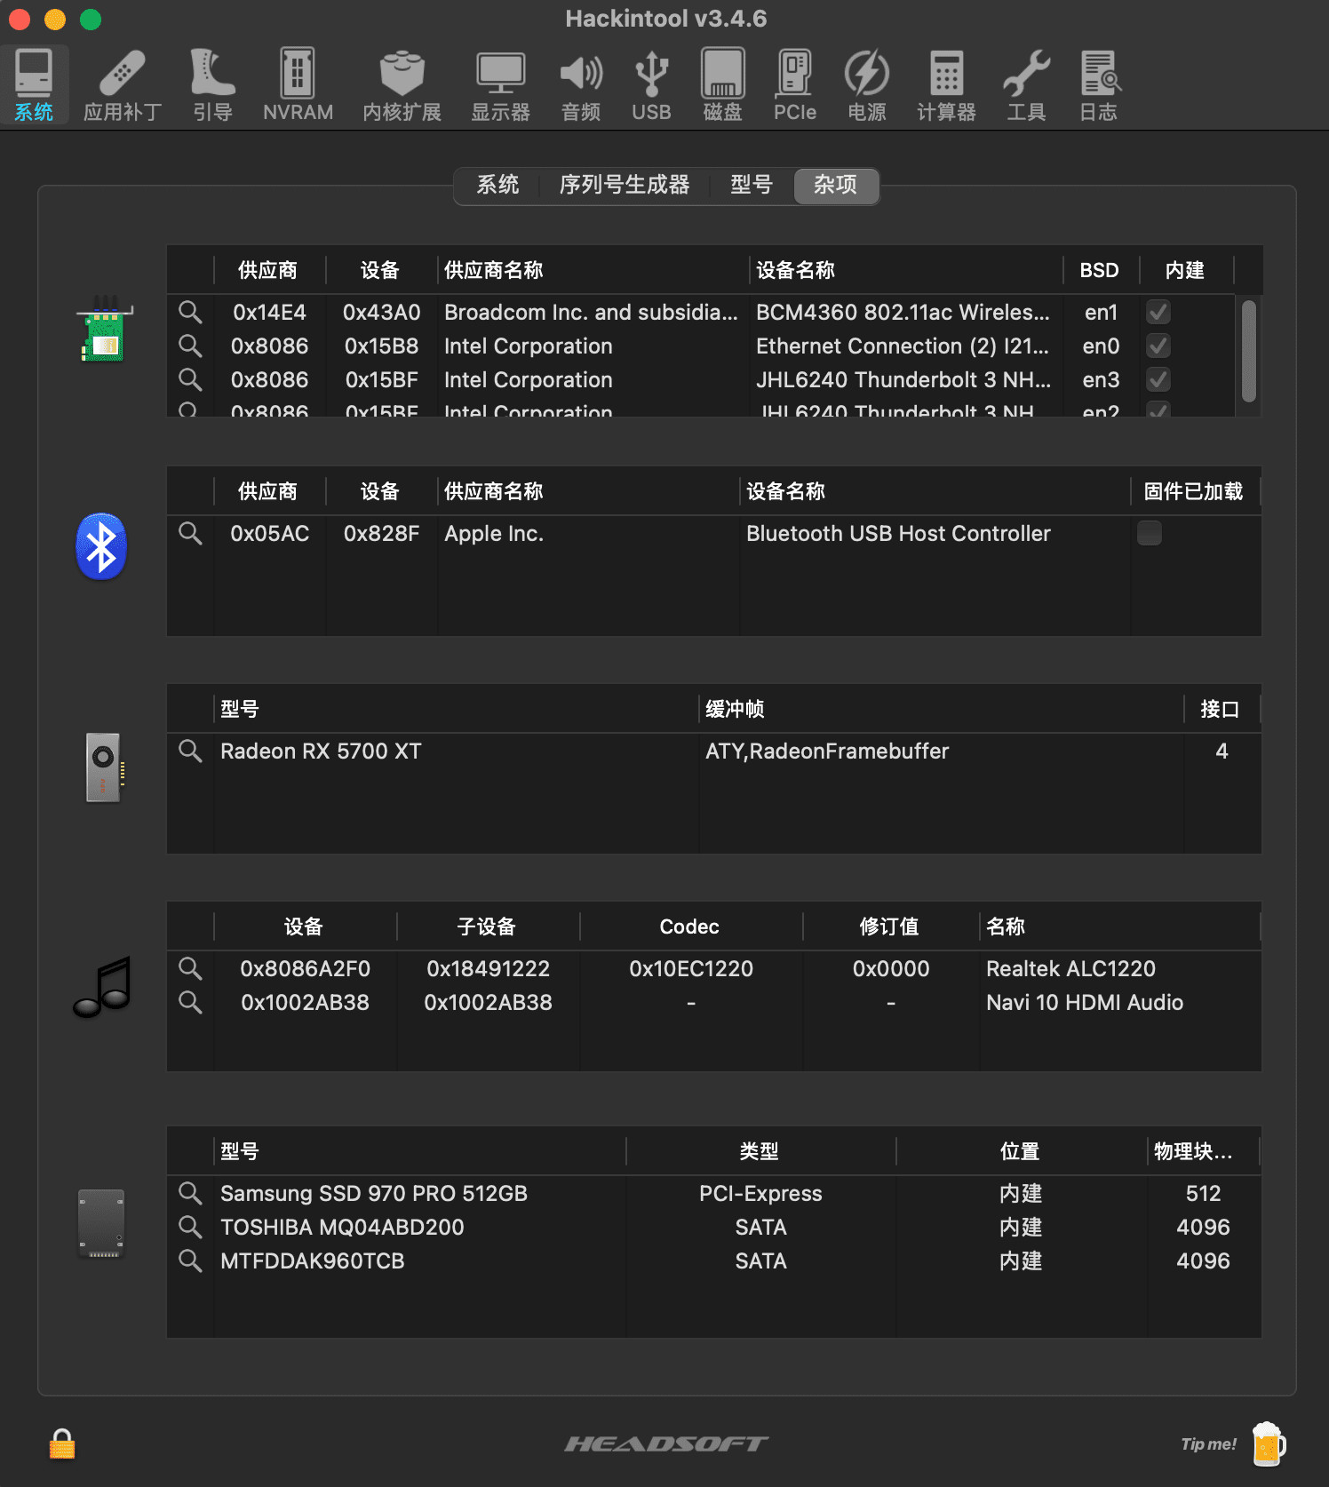Click the SSD storage drive icon

(x=101, y=1224)
